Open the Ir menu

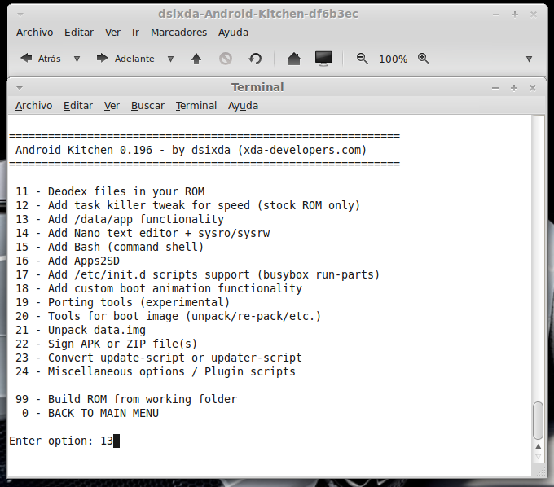tap(135, 33)
